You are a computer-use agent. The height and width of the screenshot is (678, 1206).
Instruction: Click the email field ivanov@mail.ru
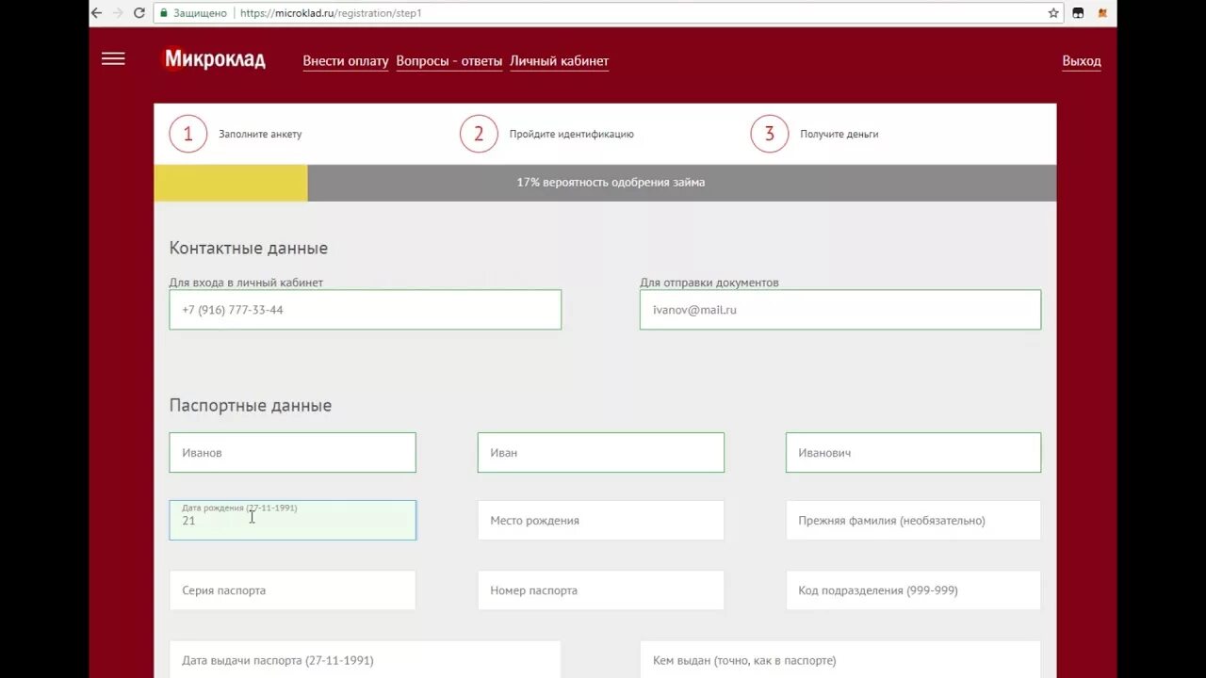click(840, 310)
